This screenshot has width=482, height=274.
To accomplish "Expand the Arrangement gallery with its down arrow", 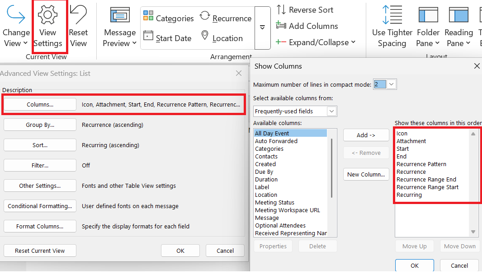I will coord(262,28).
